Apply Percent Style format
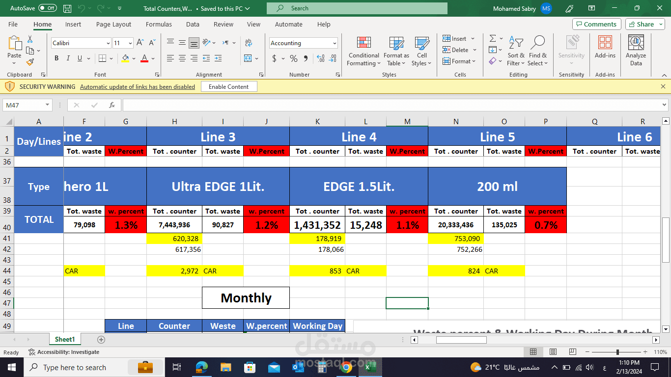The image size is (671, 377). (x=294, y=59)
